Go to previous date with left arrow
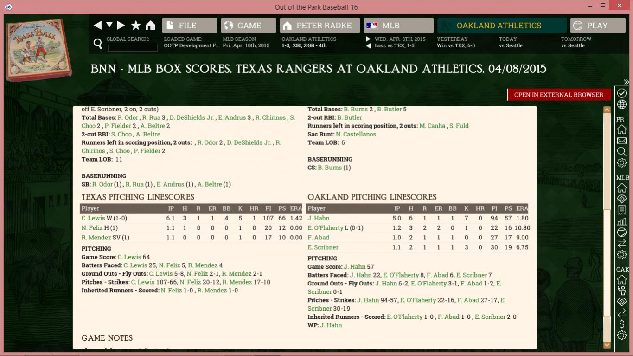 368,46
